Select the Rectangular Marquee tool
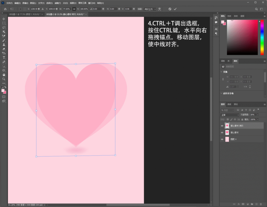The height and width of the screenshot is (207, 267). pos(4,23)
